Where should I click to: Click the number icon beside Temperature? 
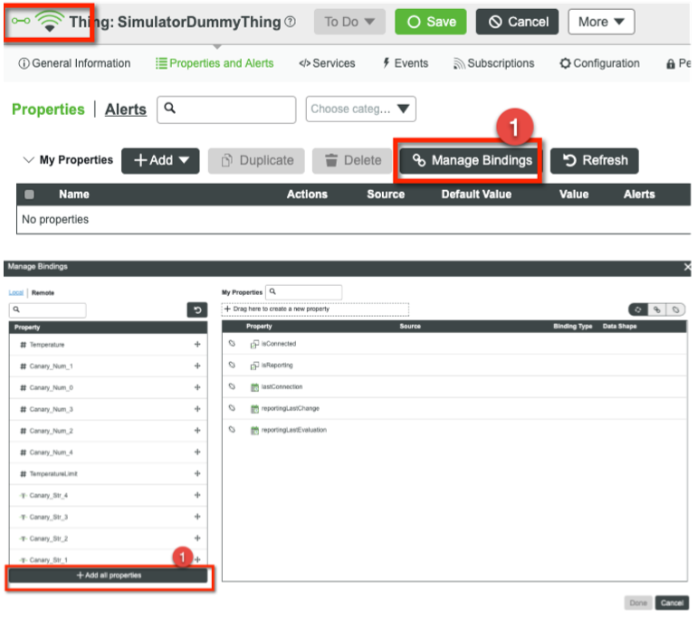click(24, 345)
